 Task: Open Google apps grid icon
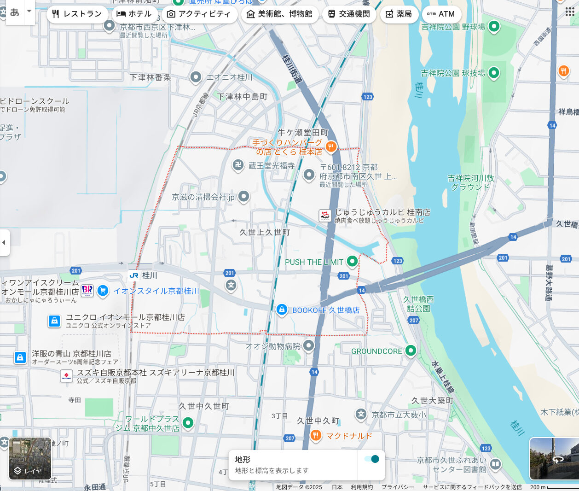570,12
